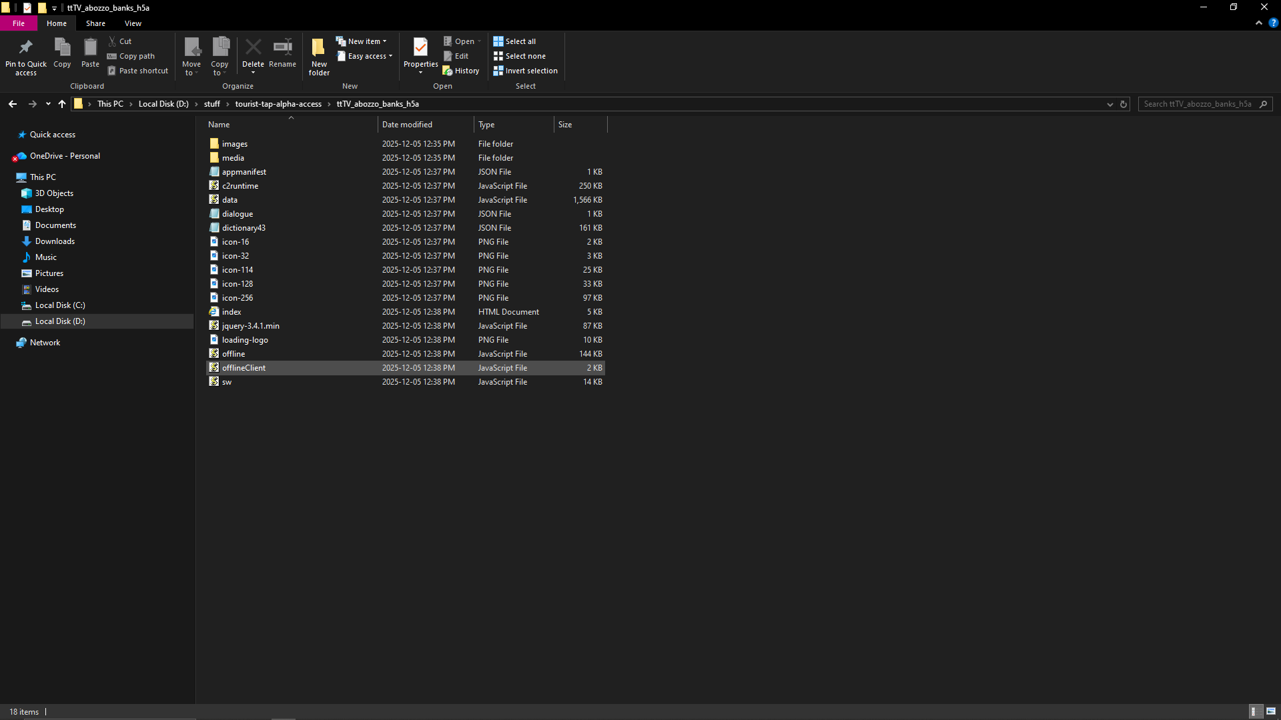The height and width of the screenshot is (720, 1281).
Task: Open the address bar history dropdown
Action: pos(1110,104)
